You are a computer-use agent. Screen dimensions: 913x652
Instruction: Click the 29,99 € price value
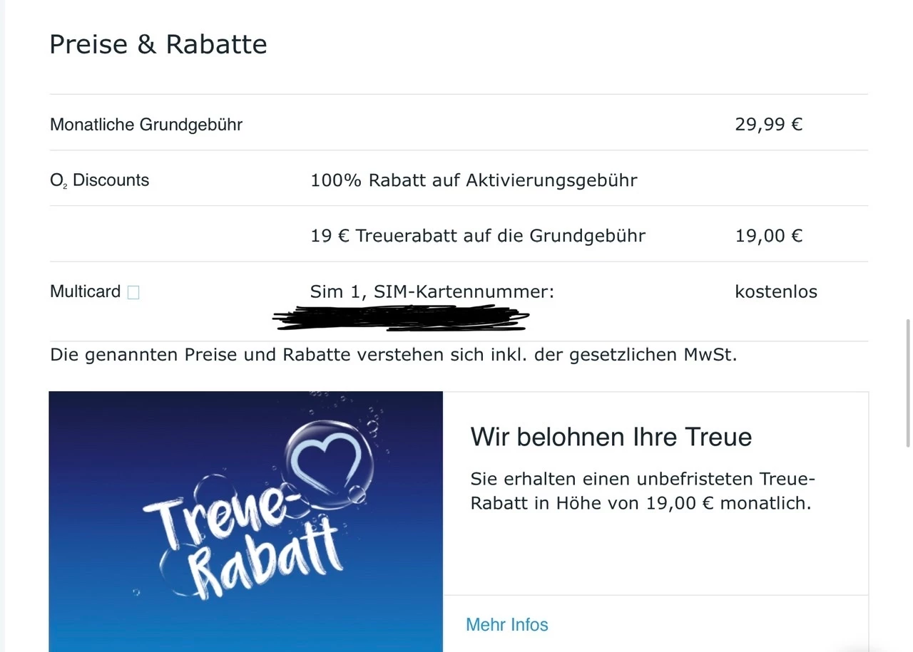pos(768,125)
